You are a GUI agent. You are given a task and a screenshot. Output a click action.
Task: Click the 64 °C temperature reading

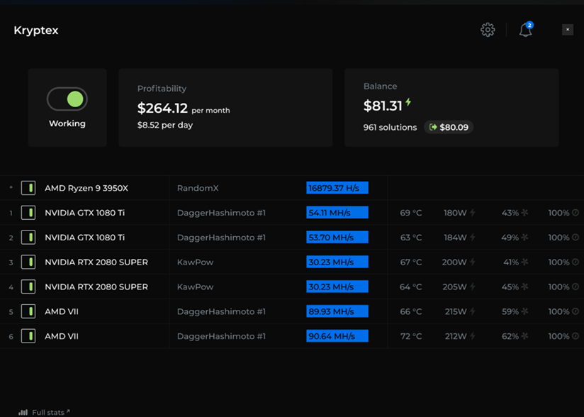pos(411,287)
